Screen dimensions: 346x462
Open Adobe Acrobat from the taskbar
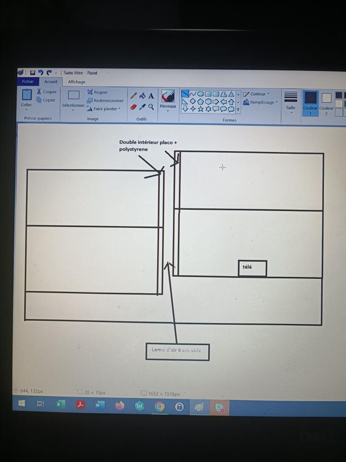coord(80,405)
